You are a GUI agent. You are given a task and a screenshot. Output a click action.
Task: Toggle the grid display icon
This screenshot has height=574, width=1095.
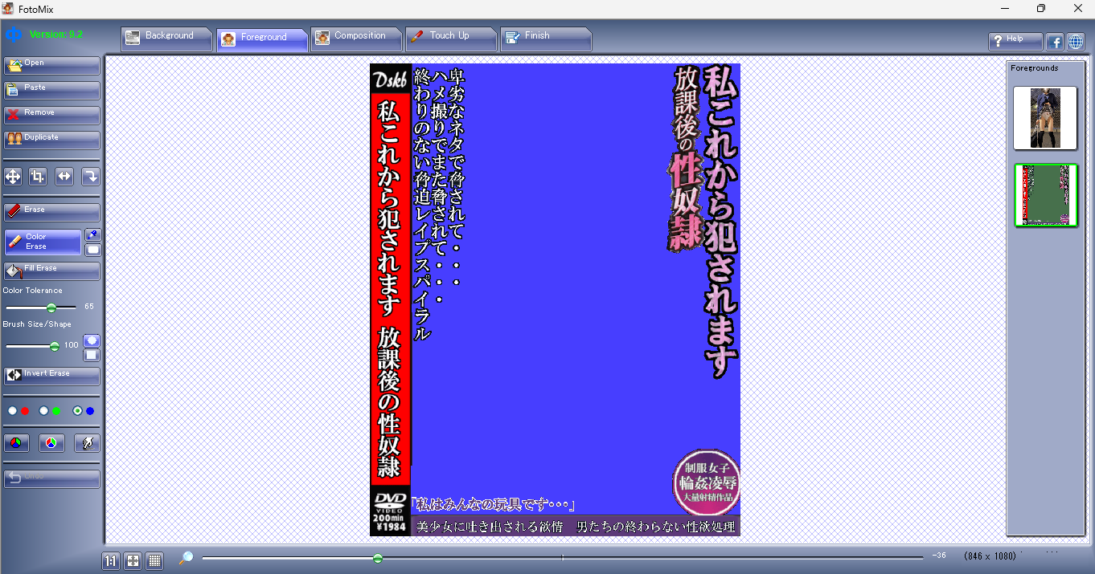click(154, 560)
